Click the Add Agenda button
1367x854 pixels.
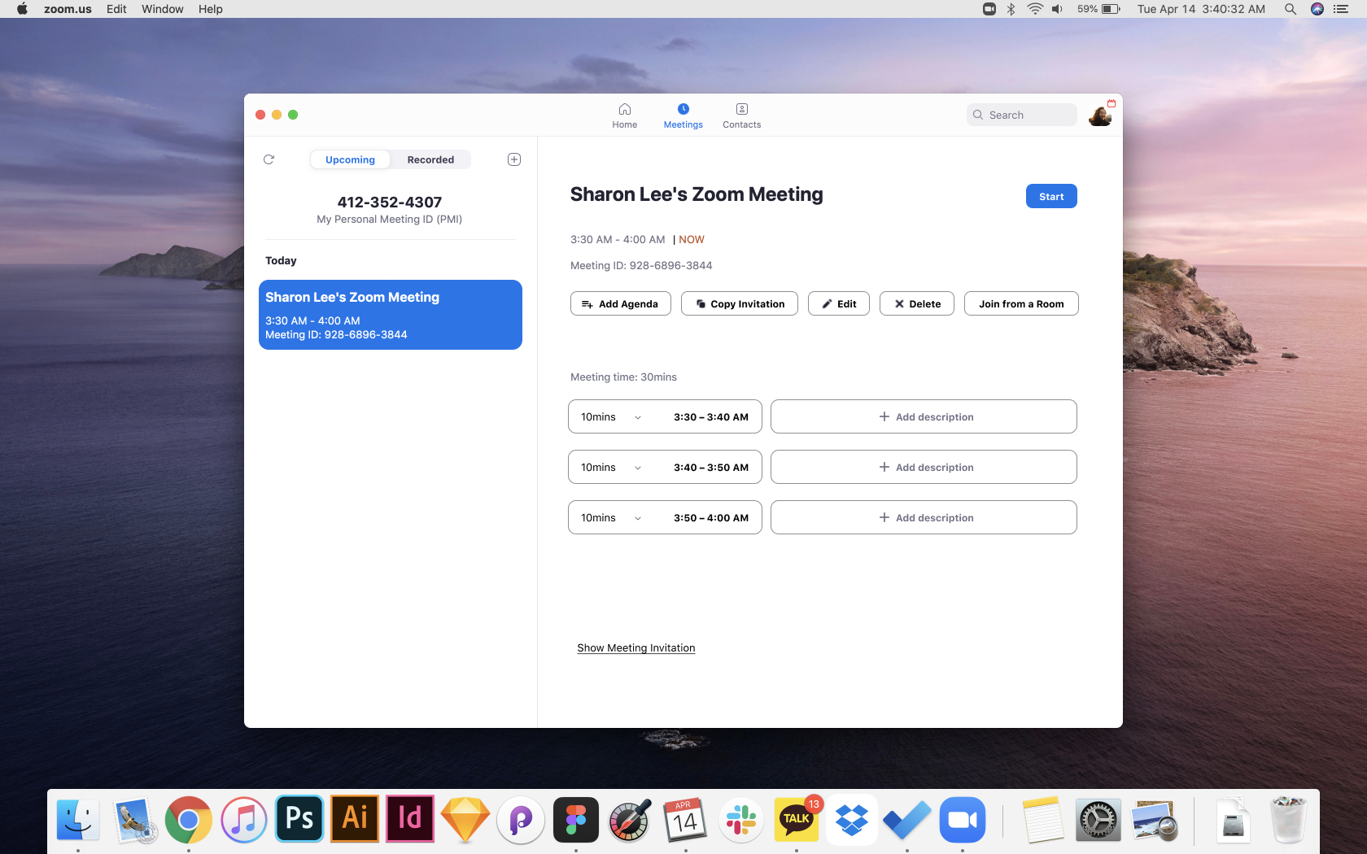[620, 303]
